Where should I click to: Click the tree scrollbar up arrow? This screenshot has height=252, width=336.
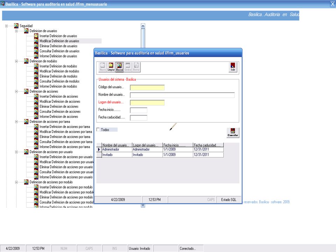(x=143, y=26)
